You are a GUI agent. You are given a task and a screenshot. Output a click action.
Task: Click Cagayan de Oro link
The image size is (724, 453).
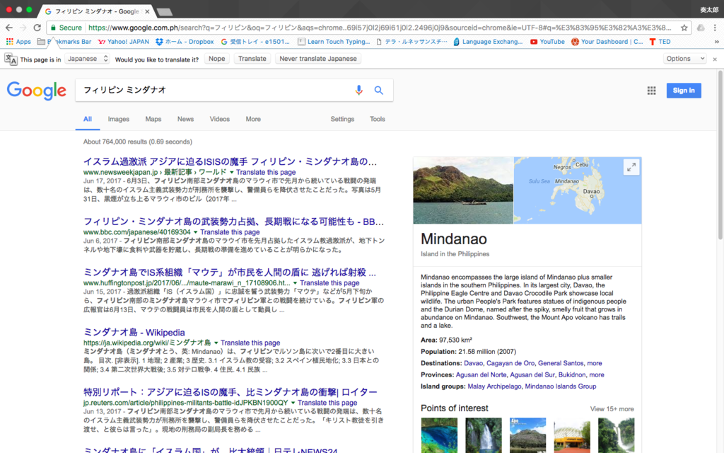tap(510, 363)
